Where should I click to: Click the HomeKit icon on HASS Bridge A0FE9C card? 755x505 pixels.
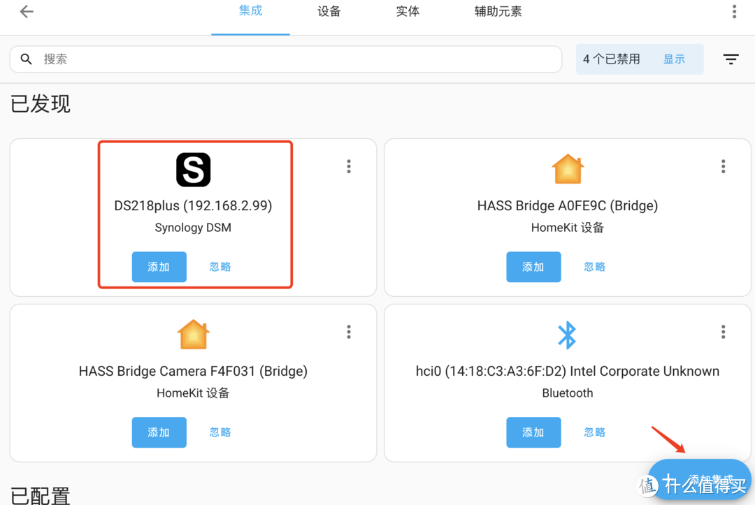click(568, 168)
